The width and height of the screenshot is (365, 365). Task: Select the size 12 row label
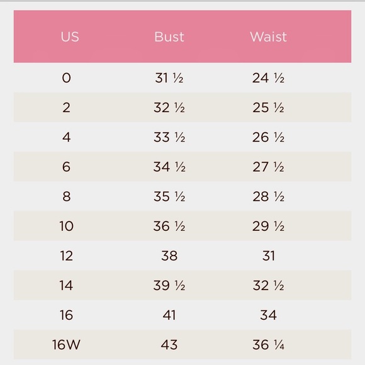pos(66,255)
